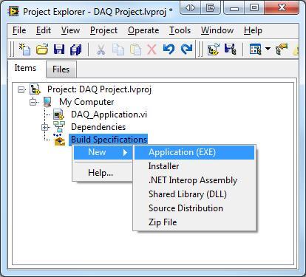Collapse the Project: DAQ Project.lvproj node
306x277 pixels.
point(21,89)
